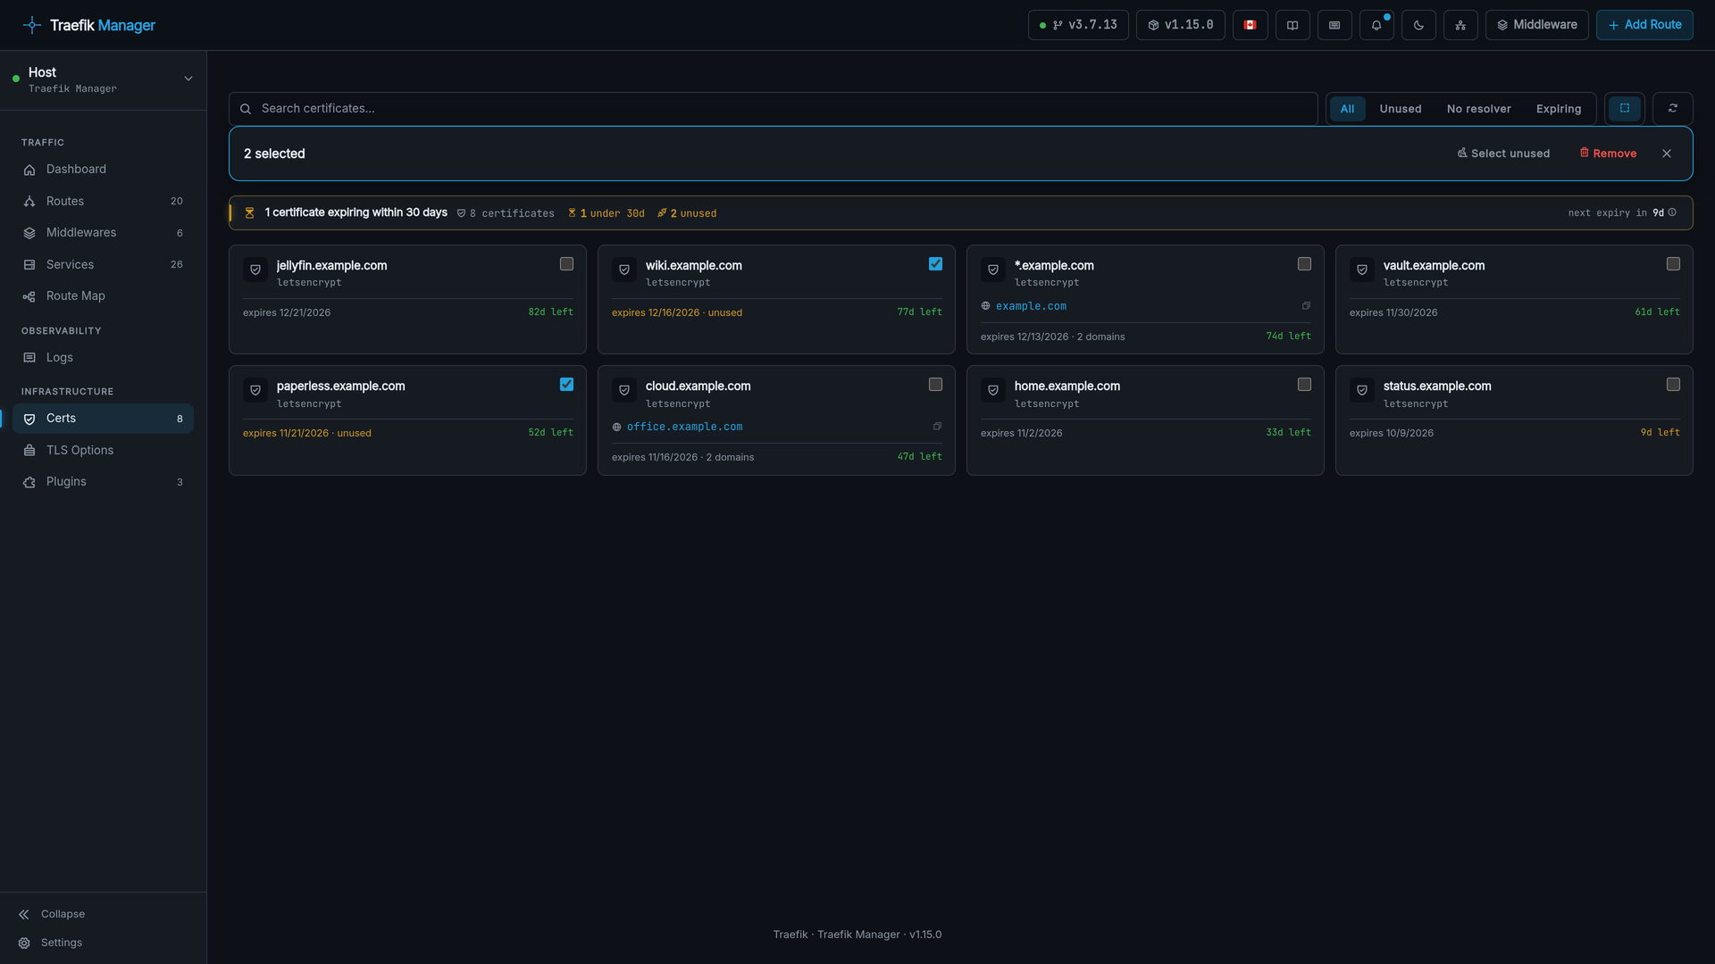The width and height of the screenshot is (1715, 964).
Task: Check the jellyfin.example.com checkbox
Action: click(566, 264)
